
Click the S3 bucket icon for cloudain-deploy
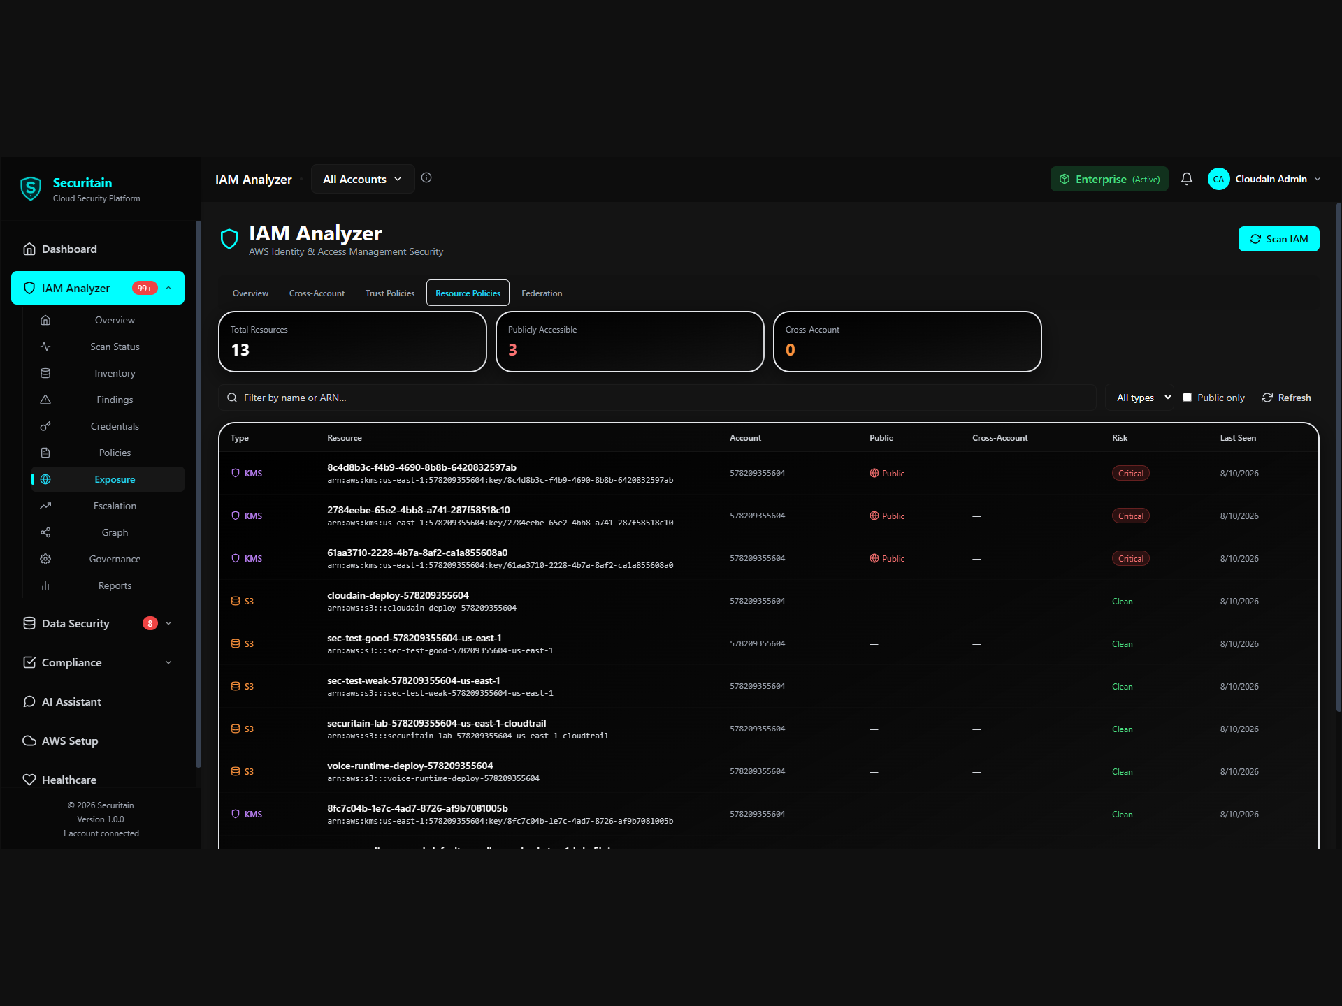coord(236,601)
